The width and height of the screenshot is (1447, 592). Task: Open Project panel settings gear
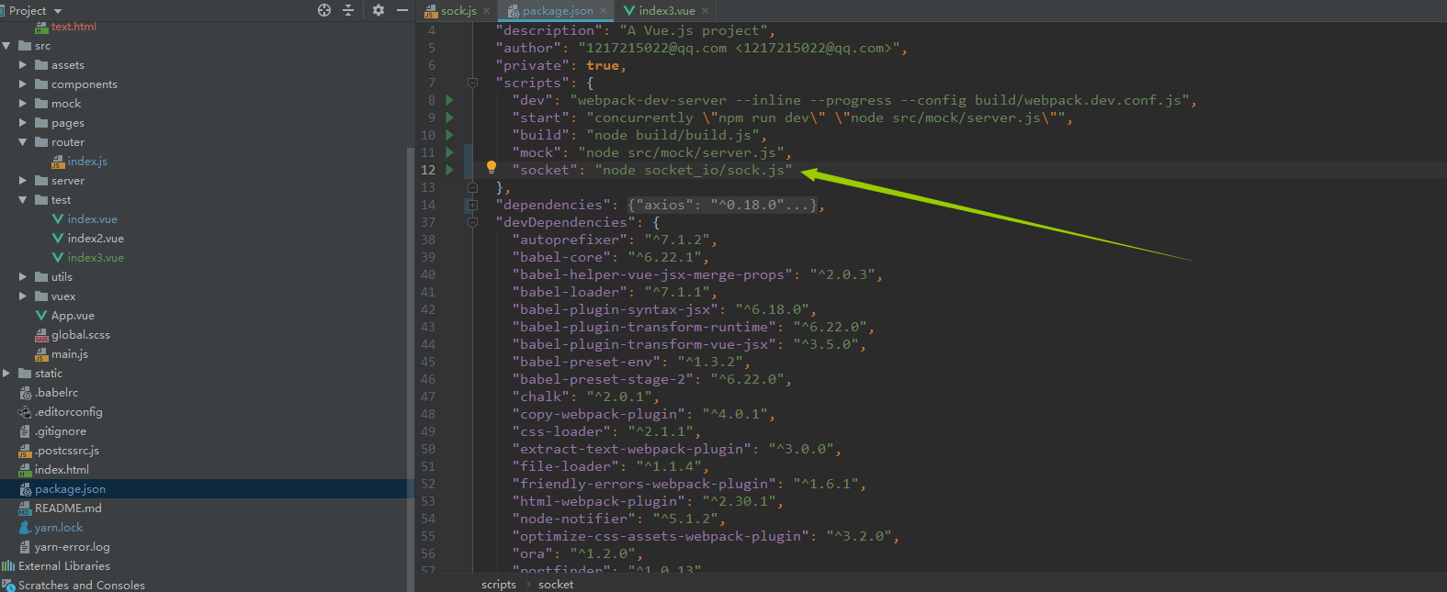379,10
